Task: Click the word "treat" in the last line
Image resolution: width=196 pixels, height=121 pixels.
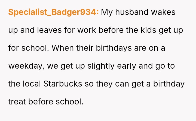Action: click(x=17, y=102)
